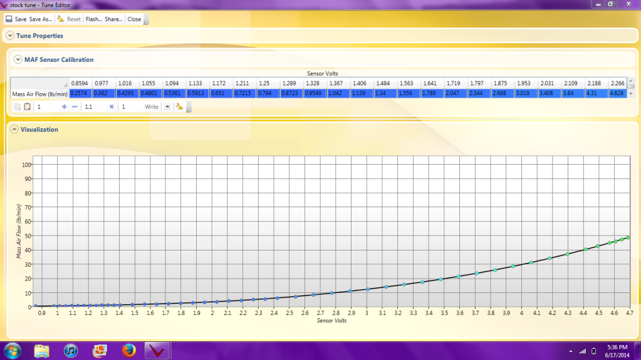Select mass air flow cell 0.9549

point(315,93)
